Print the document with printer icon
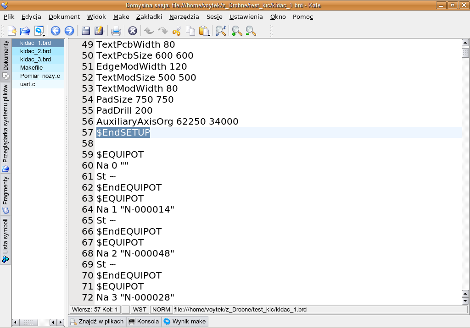This screenshot has width=470, height=328. (116, 31)
